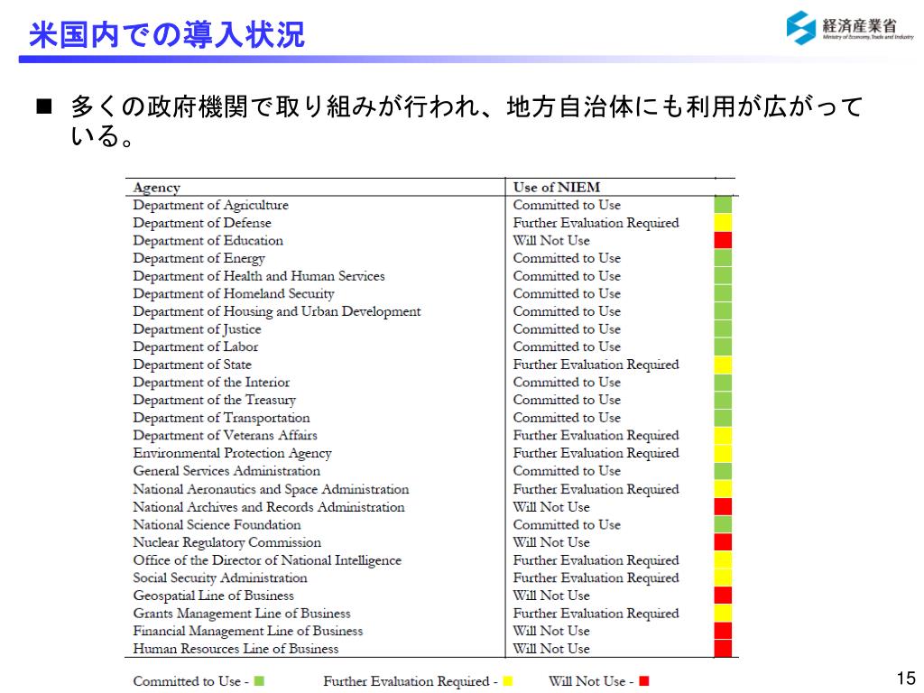The width and height of the screenshot is (924, 693).
Task: Click the slide title 米国内での導入状況
Action: (x=167, y=35)
